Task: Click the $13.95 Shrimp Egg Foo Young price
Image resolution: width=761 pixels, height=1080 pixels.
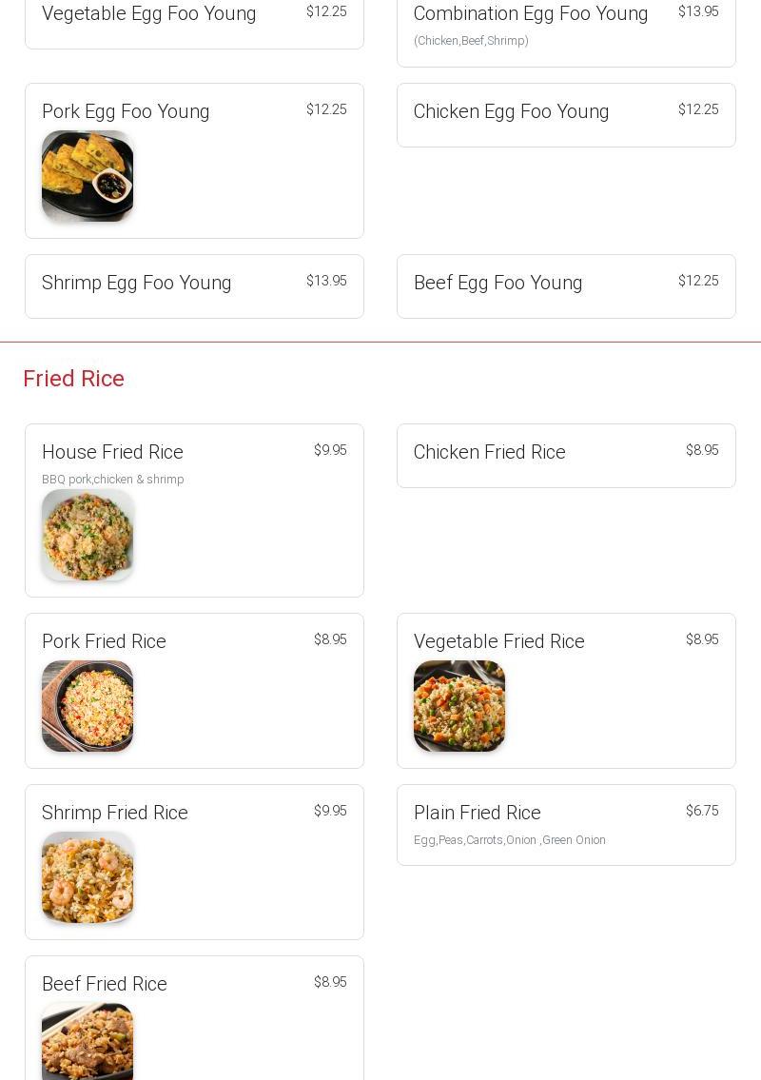Action: [x=326, y=281]
